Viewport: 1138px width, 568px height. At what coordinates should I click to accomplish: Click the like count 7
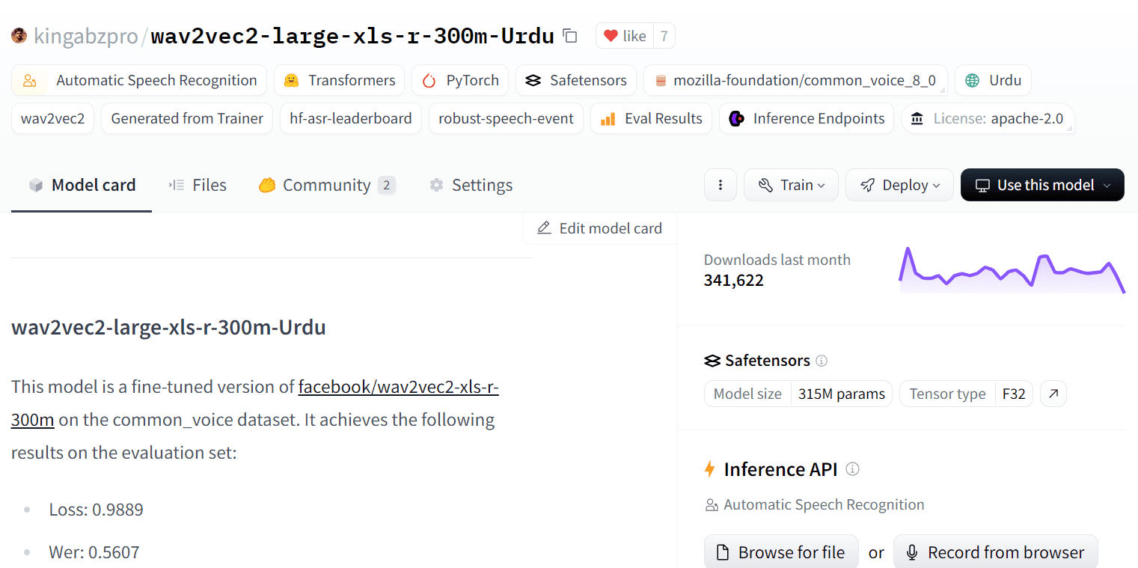click(664, 36)
